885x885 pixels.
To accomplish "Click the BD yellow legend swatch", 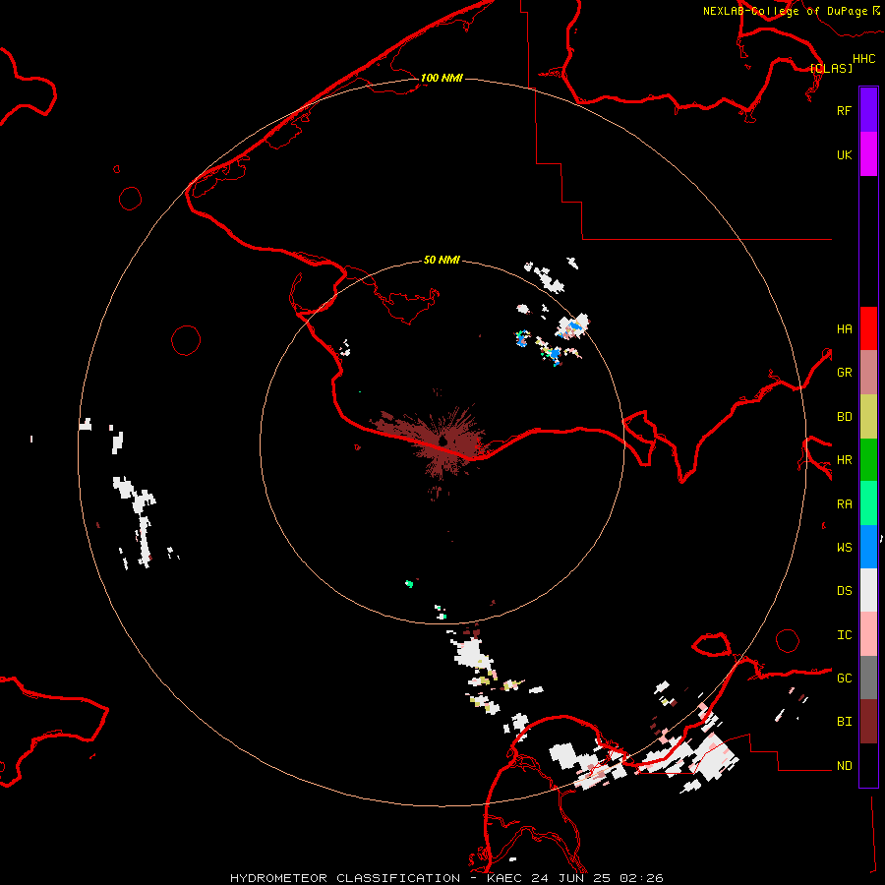I will tap(868, 417).
